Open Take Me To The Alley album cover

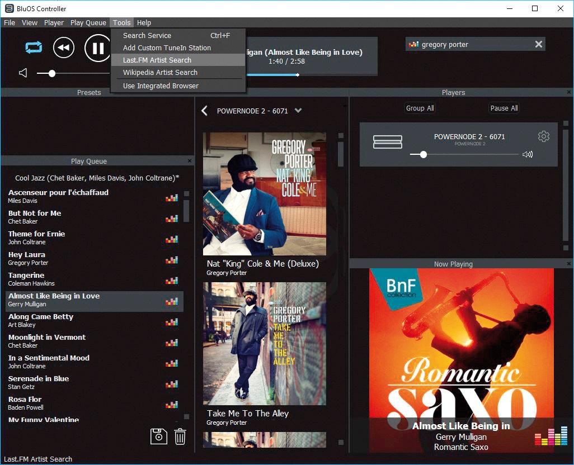click(264, 344)
